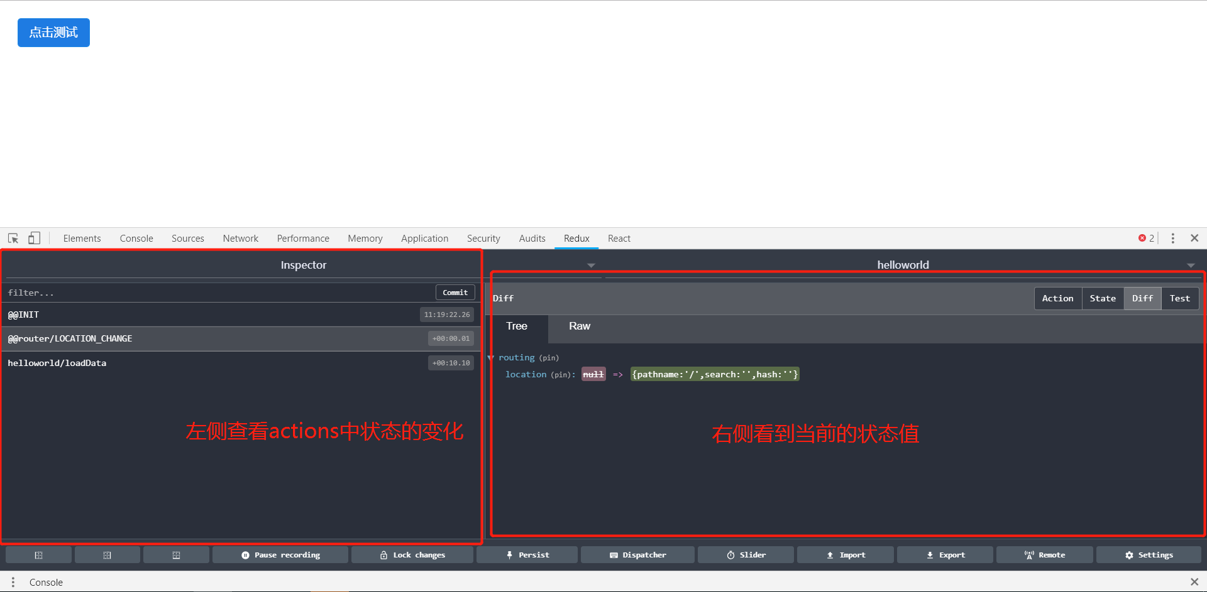Click the +00:10.10 time badge
The width and height of the screenshot is (1207, 592).
click(451, 363)
